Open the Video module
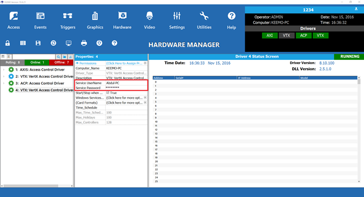Screen dimensions: 364x197 tap(150, 21)
